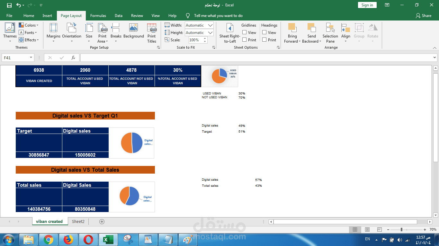This screenshot has width=439, height=246.
Task: Enable Gridlines Print checkbox
Action: click(245, 40)
